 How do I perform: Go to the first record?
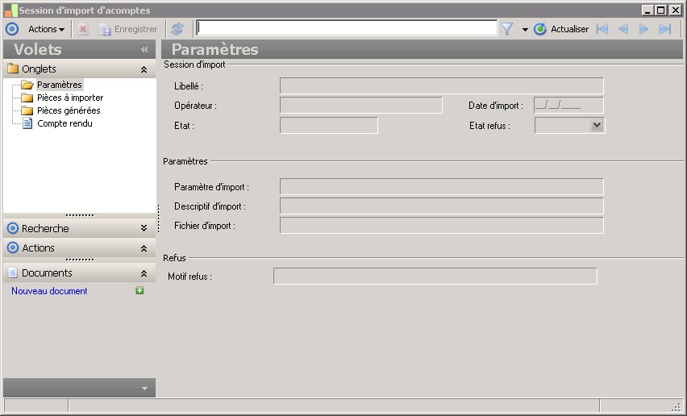point(602,29)
